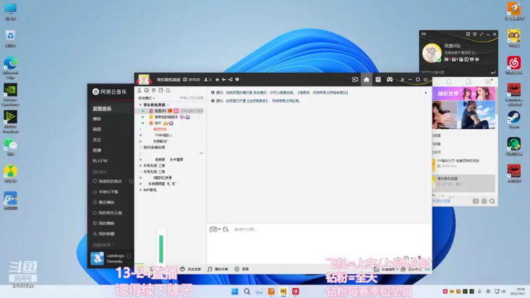The image size is (530, 298).
Task: Open 直播 in NetEase Music sidebar
Action: (97, 150)
